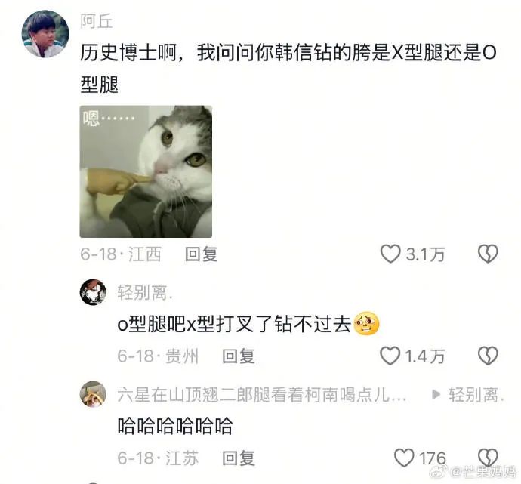521x484 pixels.
Task: Open avatar of the 六星在山顶 commenter
Action: [x=93, y=394]
